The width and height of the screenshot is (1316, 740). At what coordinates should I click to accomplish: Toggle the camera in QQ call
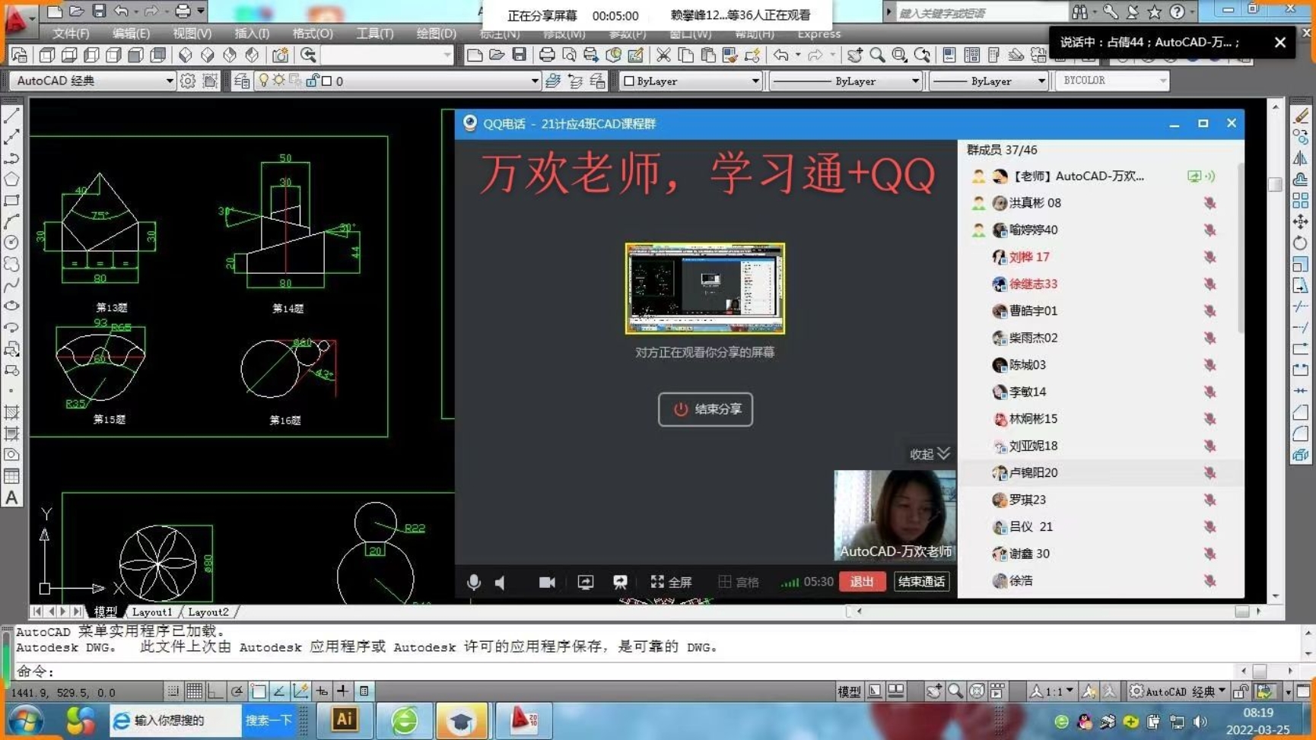pos(547,582)
